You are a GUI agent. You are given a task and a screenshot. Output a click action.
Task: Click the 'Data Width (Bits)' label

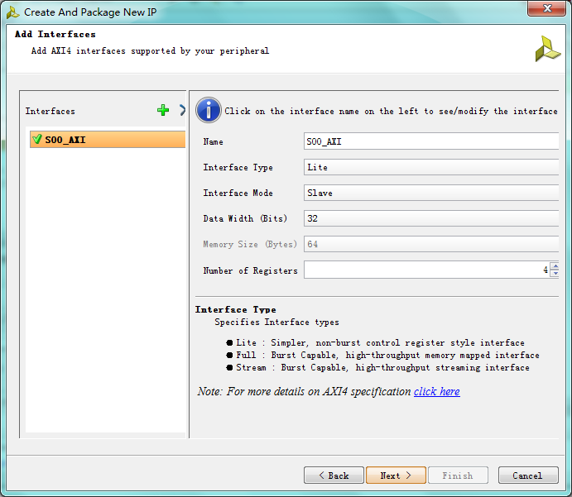coord(245,218)
